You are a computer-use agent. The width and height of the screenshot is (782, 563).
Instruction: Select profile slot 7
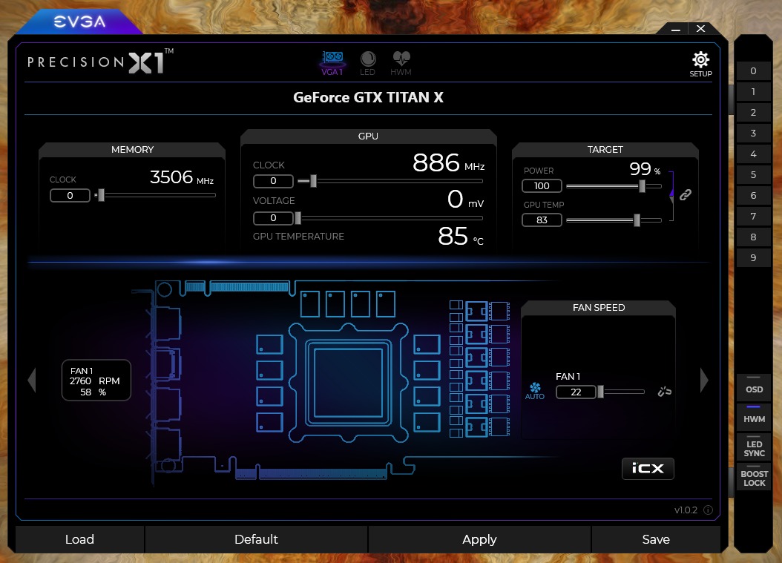[x=753, y=217]
